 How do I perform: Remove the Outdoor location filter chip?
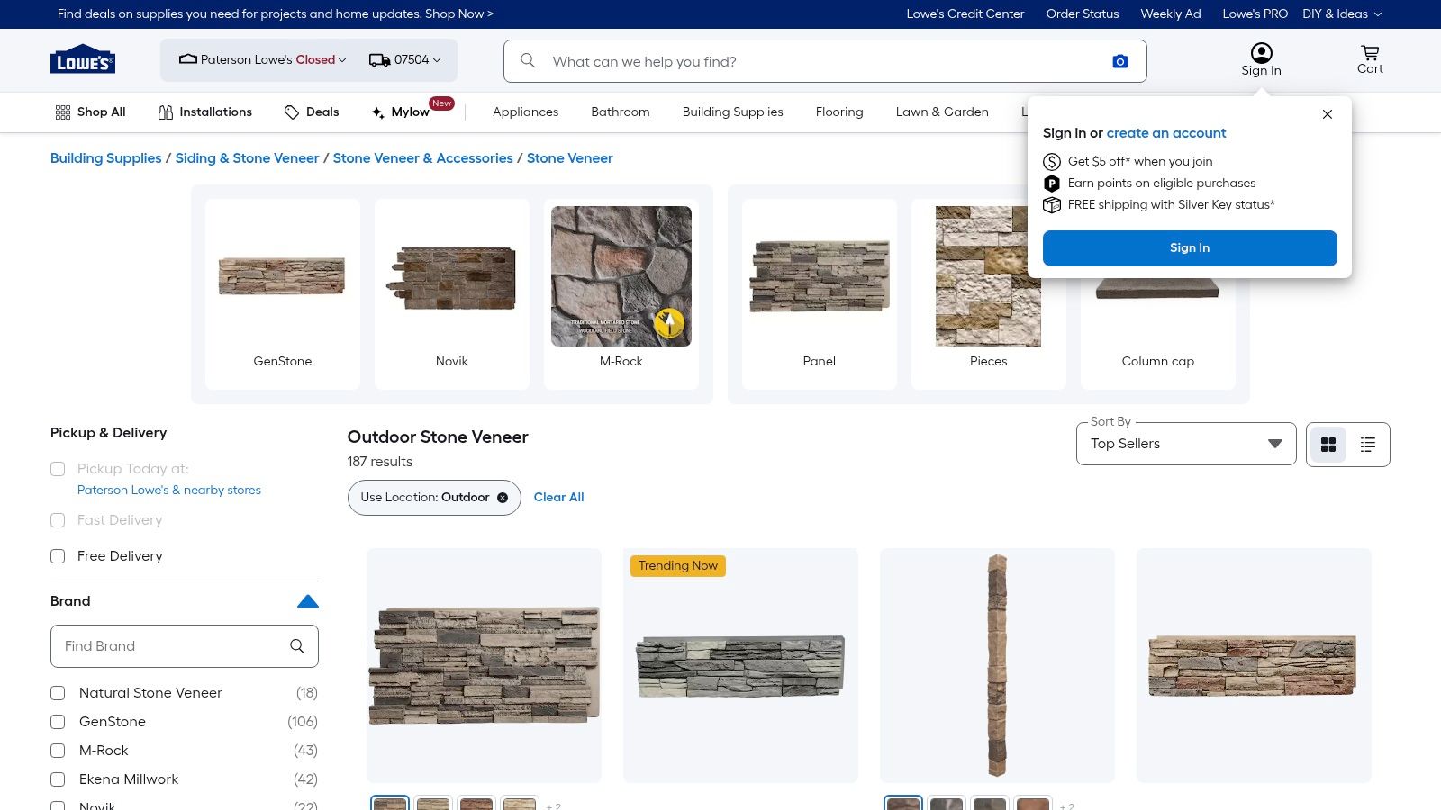click(x=503, y=498)
